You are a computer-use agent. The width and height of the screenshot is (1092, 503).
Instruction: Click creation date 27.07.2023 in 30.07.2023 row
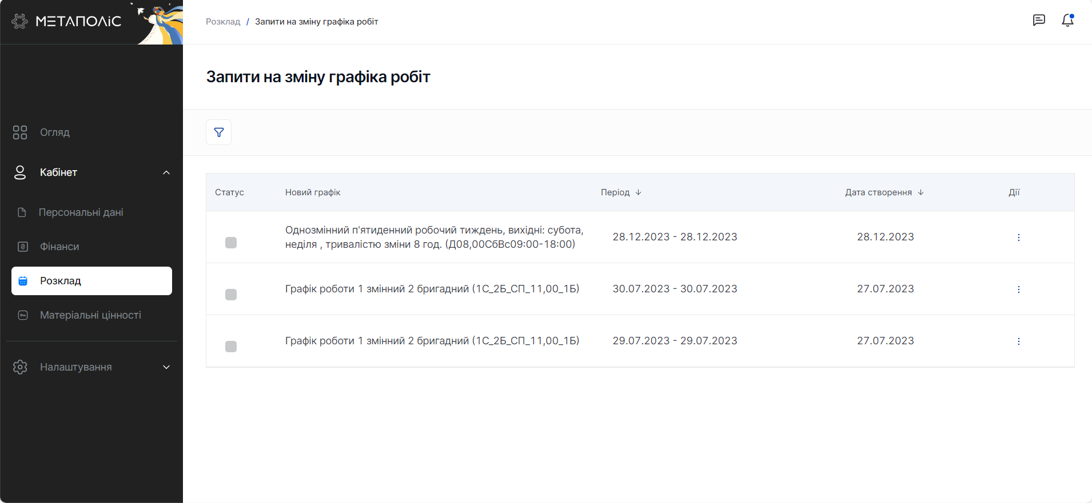pyautogui.click(x=885, y=289)
